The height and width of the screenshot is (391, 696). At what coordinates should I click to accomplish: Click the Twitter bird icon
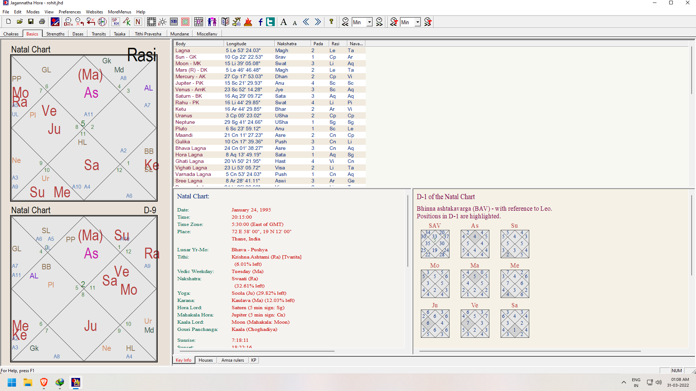point(270,22)
